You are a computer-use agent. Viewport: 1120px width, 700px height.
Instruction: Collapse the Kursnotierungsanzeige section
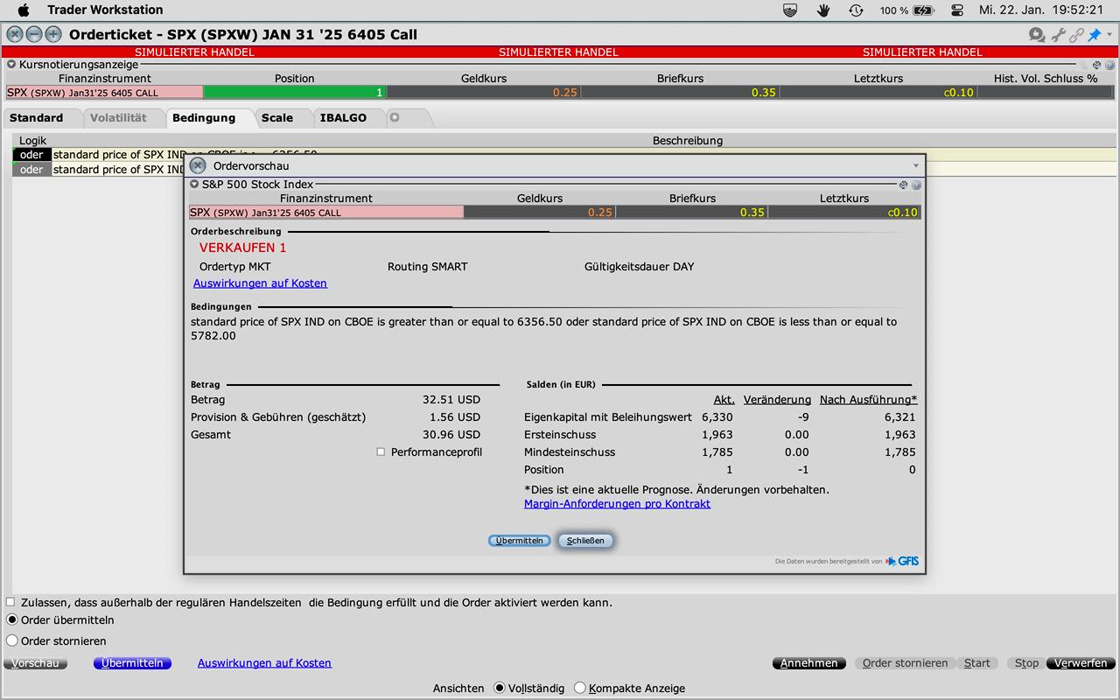[x=11, y=64]
